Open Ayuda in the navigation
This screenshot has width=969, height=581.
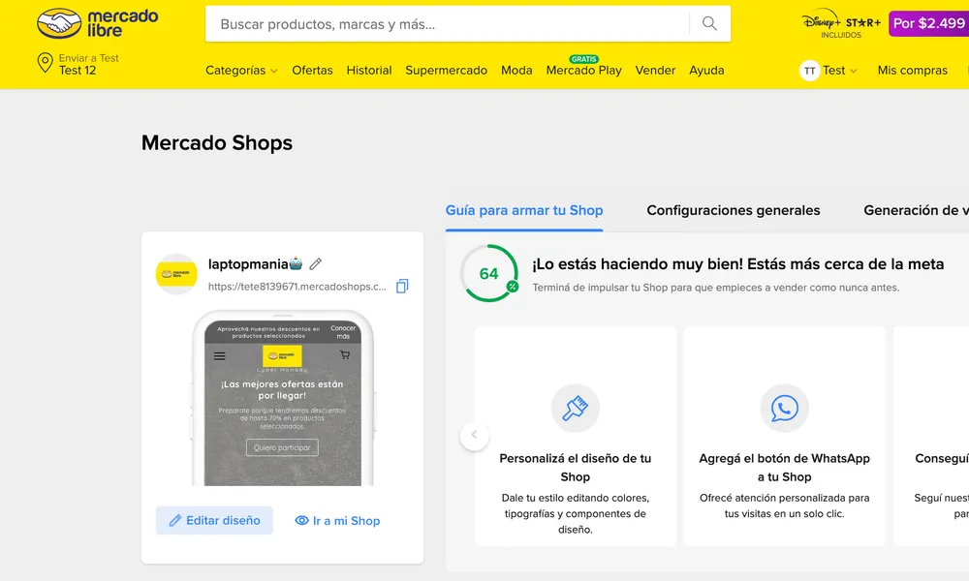[x=706, y=71]
